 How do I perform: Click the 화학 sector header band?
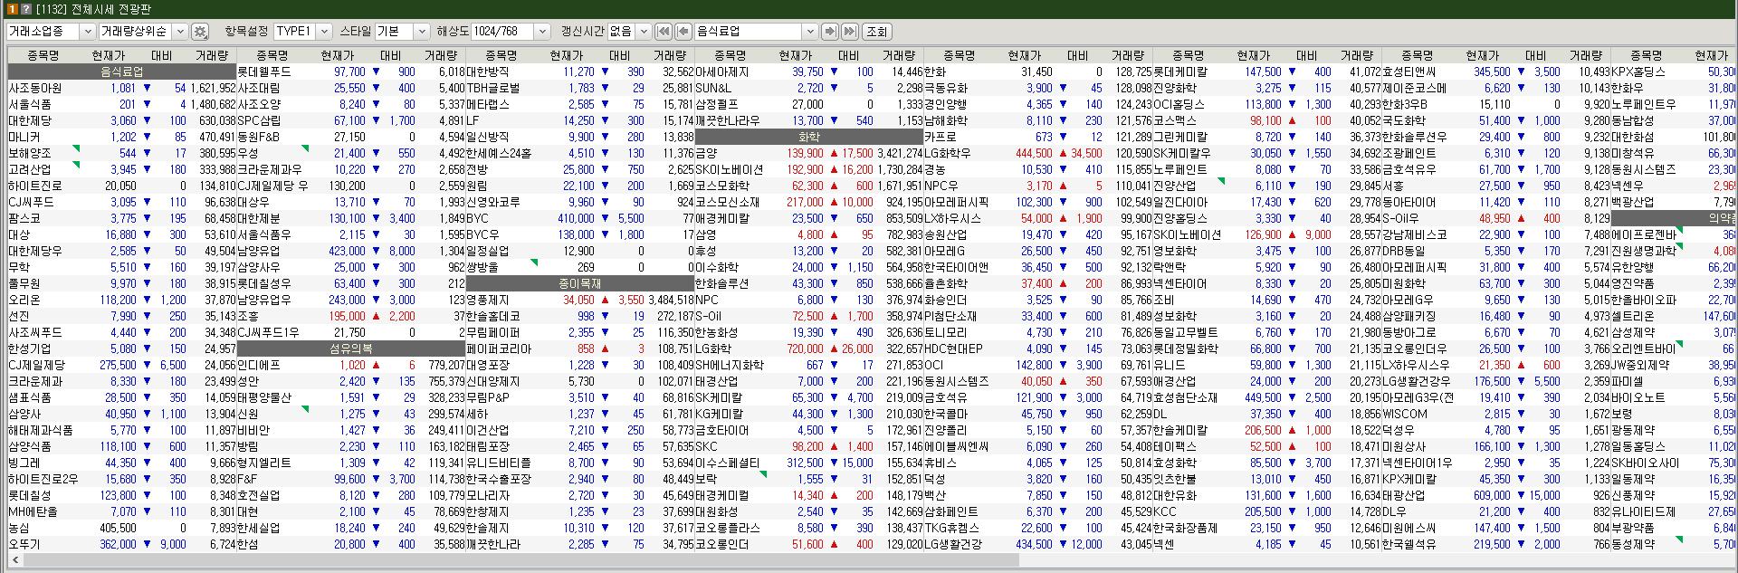click(809, 137)
